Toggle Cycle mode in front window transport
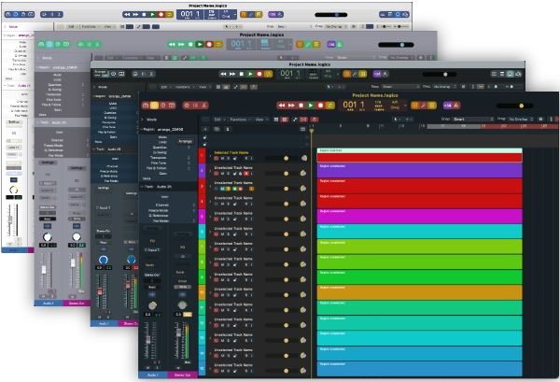Screen dimensions: 560x382 pyautogui.click(x=330, y=106)
